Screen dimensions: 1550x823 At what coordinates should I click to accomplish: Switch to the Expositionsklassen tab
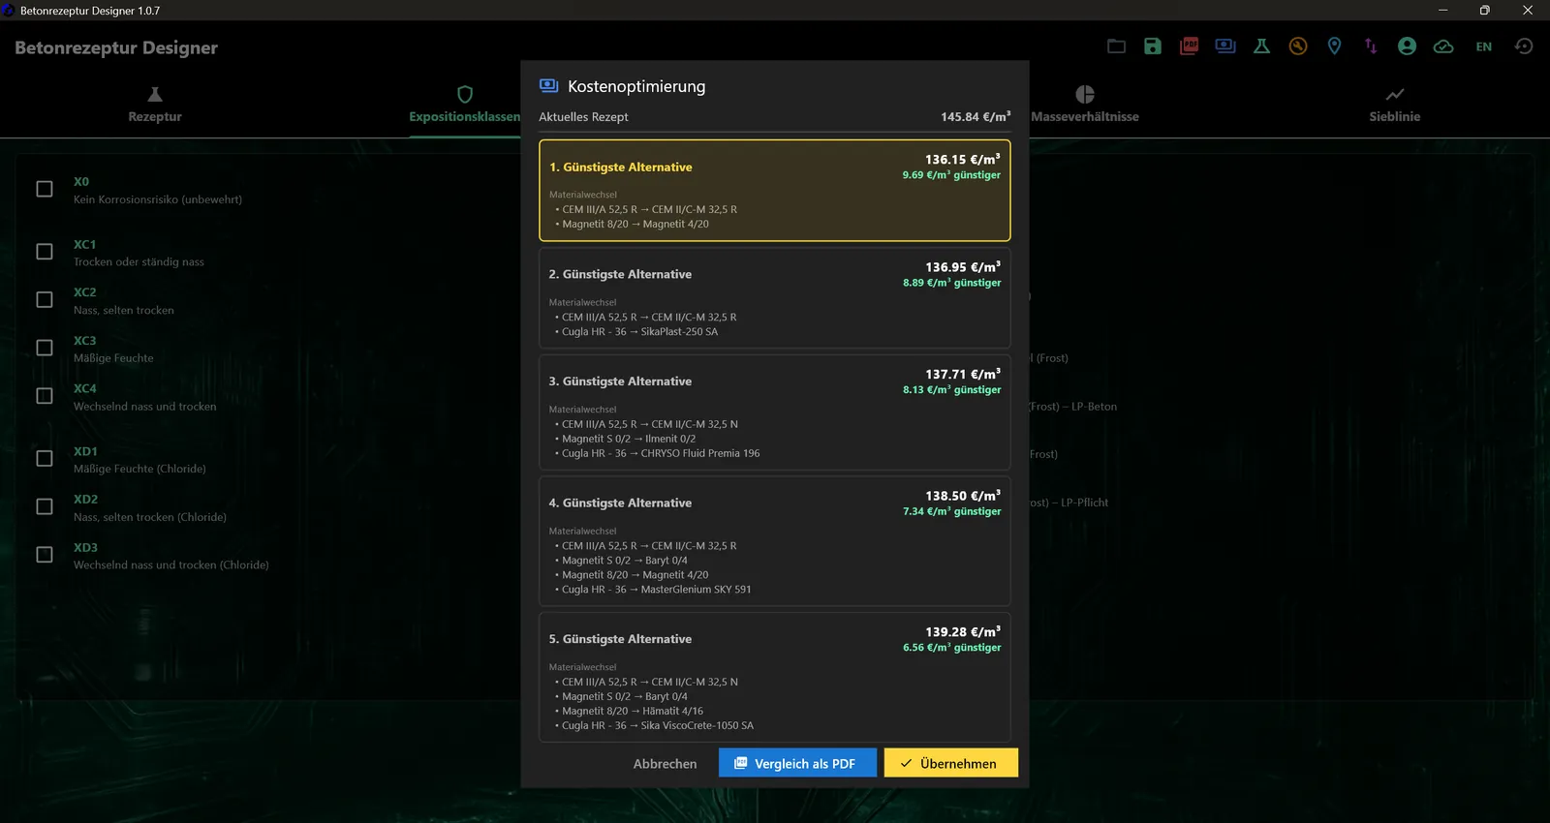(x=465, y=106)
